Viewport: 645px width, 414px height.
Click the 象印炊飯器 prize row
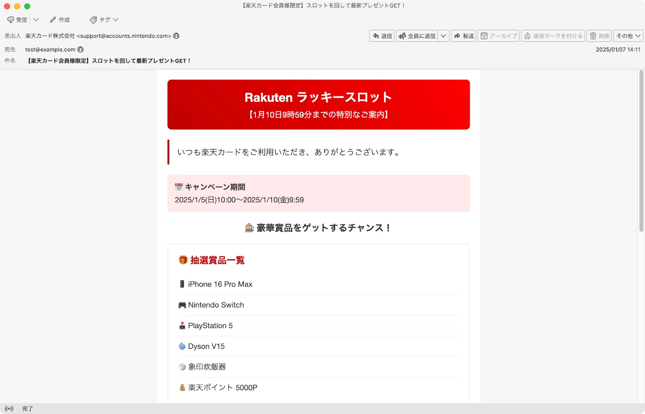(x=318, y=367)
